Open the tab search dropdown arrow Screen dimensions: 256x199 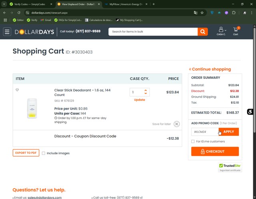click(x=4, y=4)
